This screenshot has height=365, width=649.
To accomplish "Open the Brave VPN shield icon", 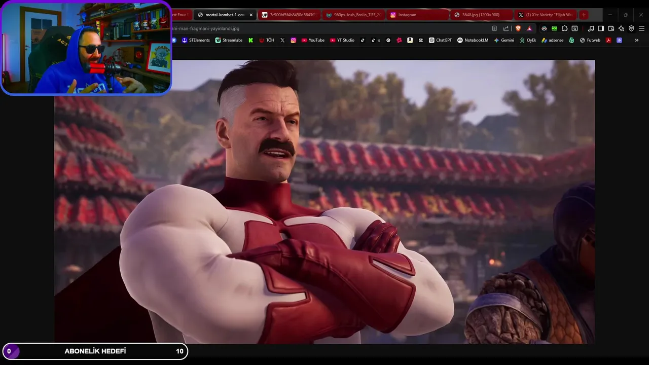I will point(631,28).
